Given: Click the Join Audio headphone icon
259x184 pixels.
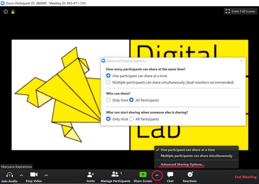Looking at the screenshot, I should click(9, 175).
